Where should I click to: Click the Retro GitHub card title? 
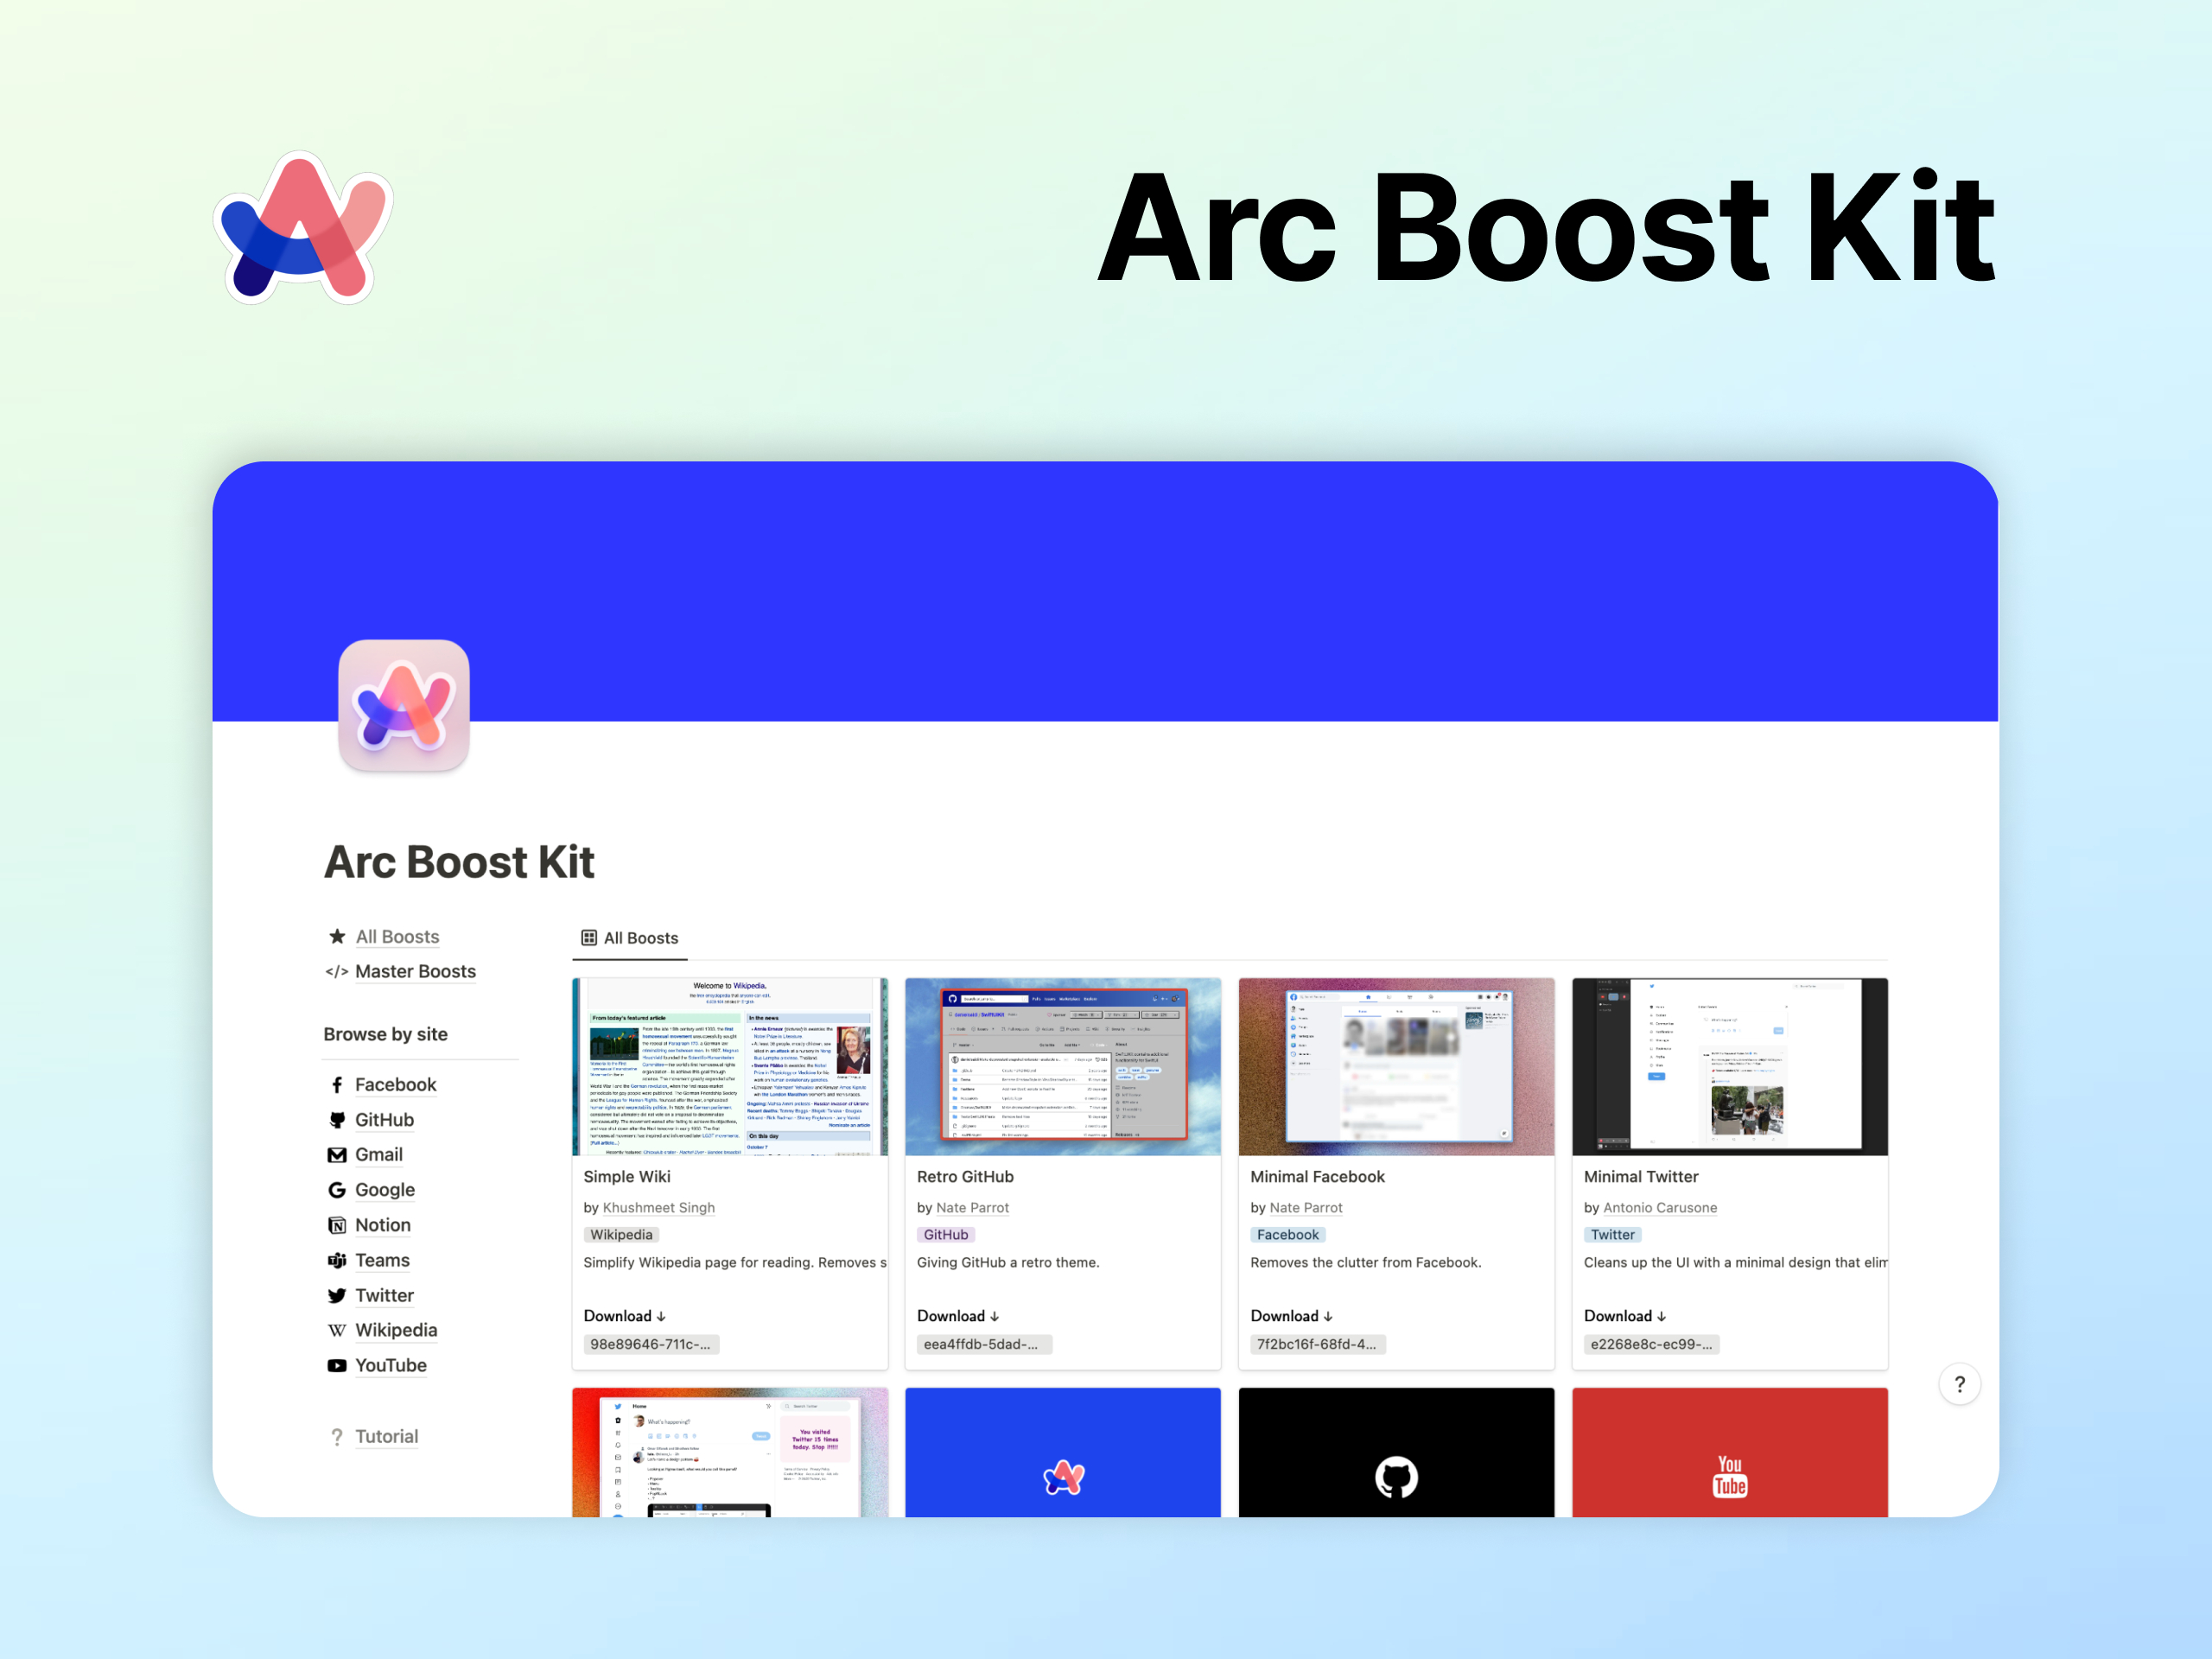pos(965,1177)
